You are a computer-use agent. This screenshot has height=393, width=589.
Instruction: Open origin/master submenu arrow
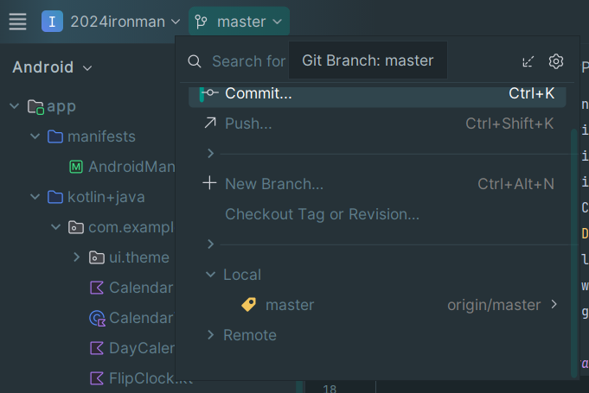pyautogui.click(x=554, y=305)
